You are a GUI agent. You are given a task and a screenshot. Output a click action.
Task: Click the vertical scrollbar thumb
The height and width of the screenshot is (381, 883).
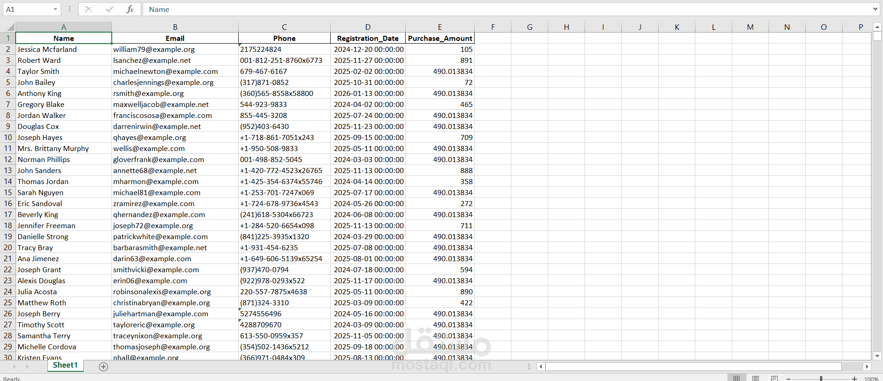click(x=877, y=36)
